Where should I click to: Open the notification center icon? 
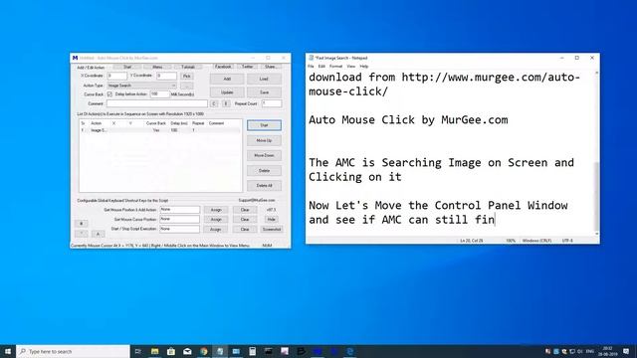(626, 351)
